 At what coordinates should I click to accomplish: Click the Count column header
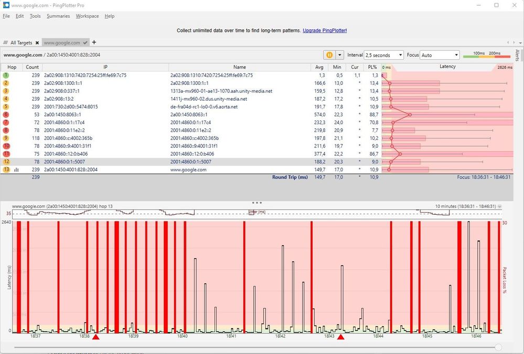pyautogui.click(x=33, y=67)
